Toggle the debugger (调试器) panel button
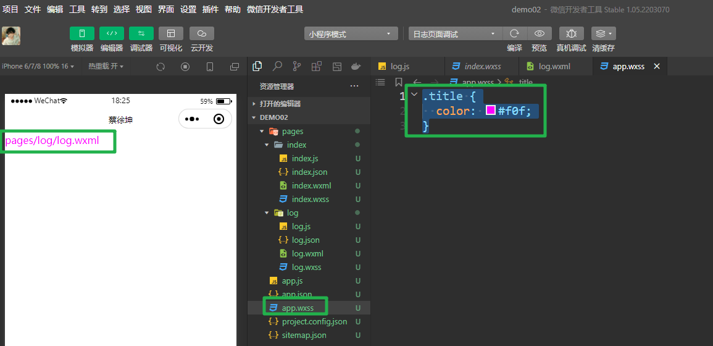Screen dimensions: 713x346 pyautogui.click(x=141, y=33)
